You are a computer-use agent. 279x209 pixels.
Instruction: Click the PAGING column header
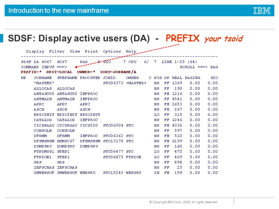[192, 78]
